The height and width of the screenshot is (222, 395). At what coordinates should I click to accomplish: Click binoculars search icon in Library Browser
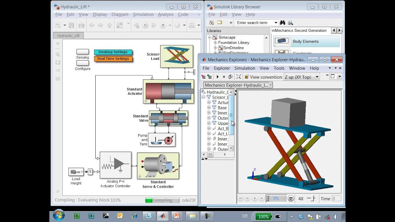pos(282,23)
